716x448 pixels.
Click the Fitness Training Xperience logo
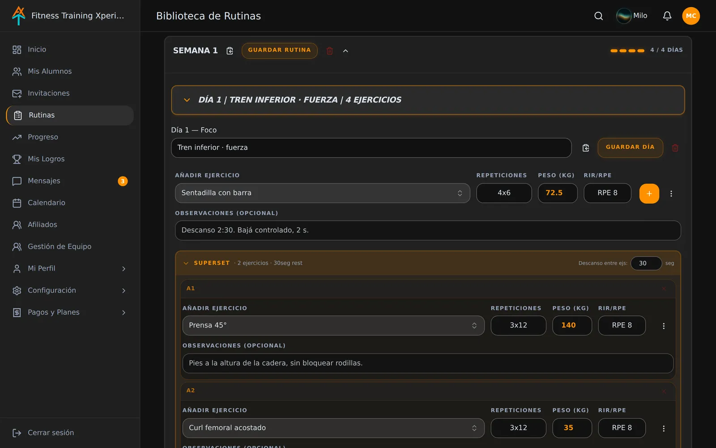(19, 16)
